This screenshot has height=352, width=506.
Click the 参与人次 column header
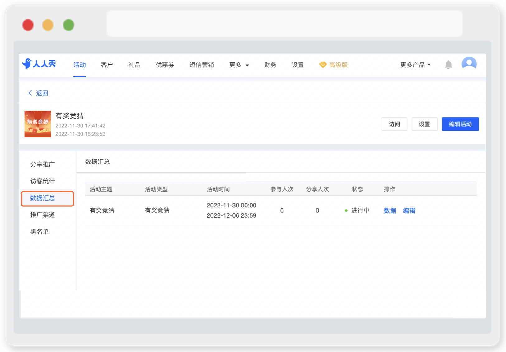pyautogui.click(x=282, y=189)
